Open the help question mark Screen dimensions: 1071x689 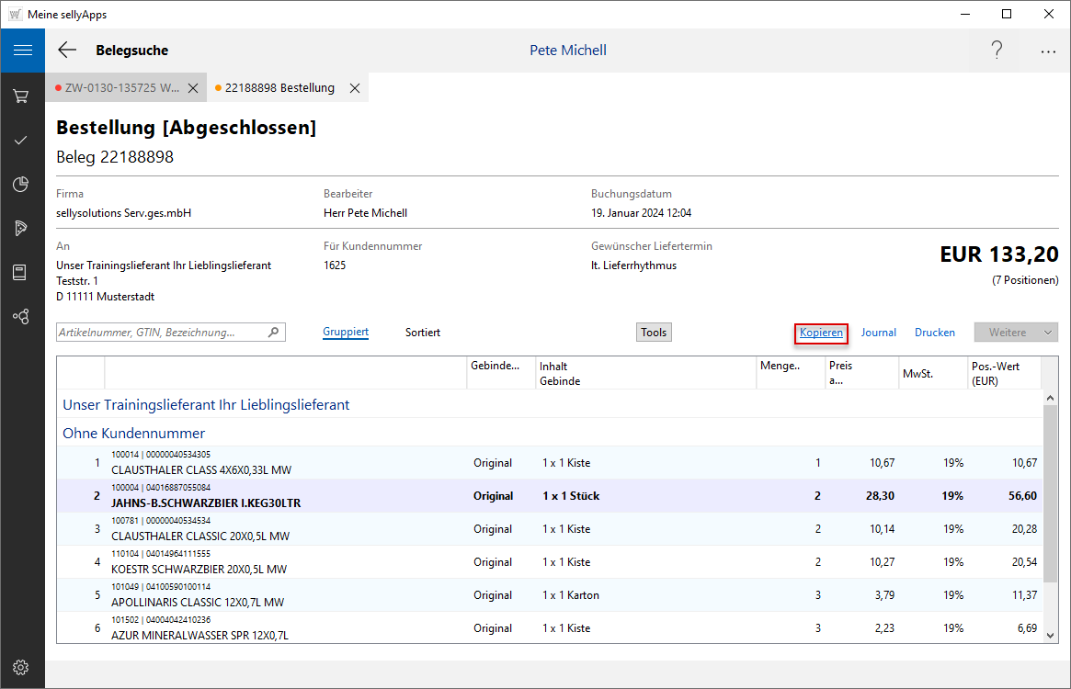click(997, 51)
